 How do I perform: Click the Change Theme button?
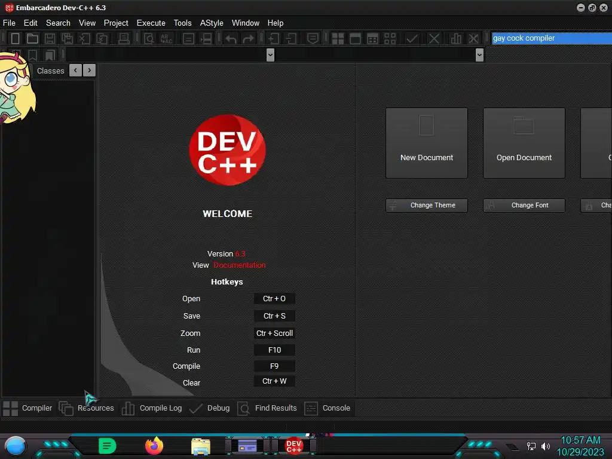coord(427,206)
